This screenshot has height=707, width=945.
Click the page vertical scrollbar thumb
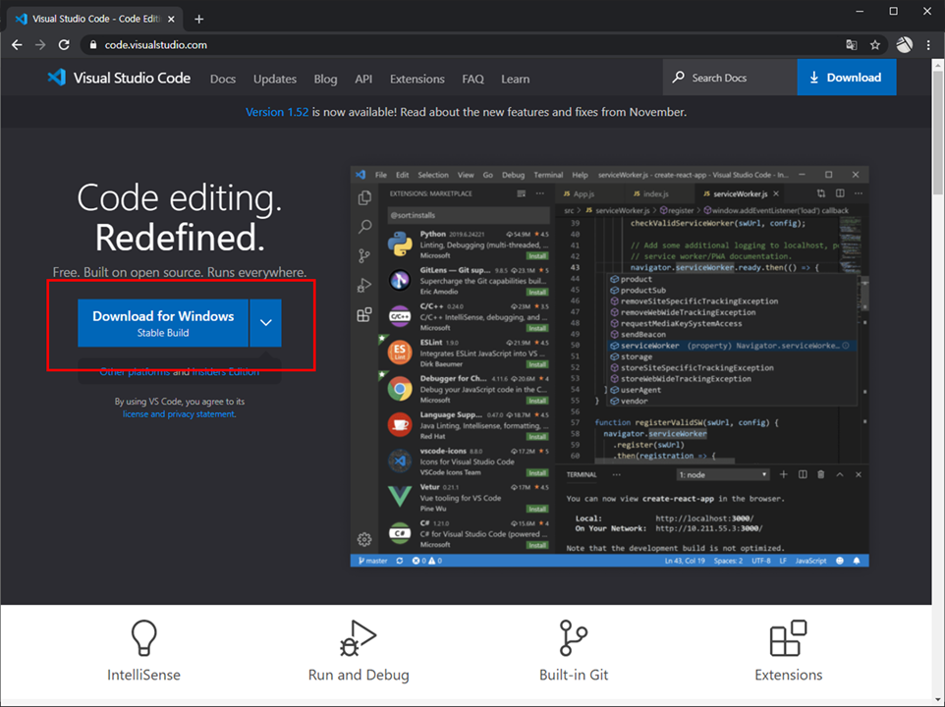tap(938, 133)
